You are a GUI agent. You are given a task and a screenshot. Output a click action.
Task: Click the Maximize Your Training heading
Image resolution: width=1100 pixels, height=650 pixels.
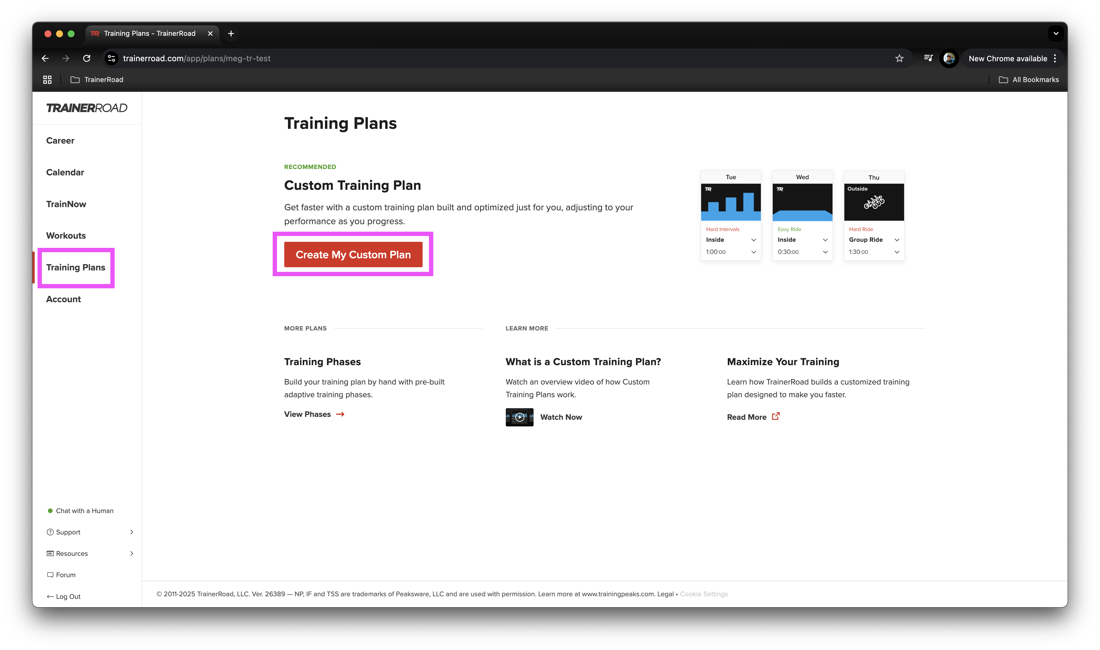click(783, 362)
